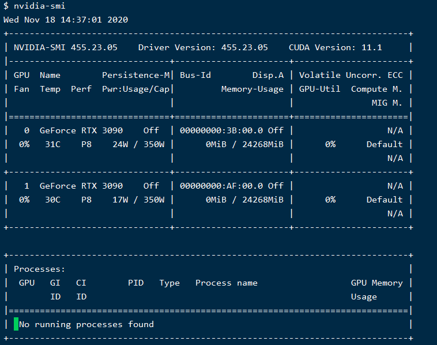Click the 'CUDA Version: 11.1' text

click(336, 47)
